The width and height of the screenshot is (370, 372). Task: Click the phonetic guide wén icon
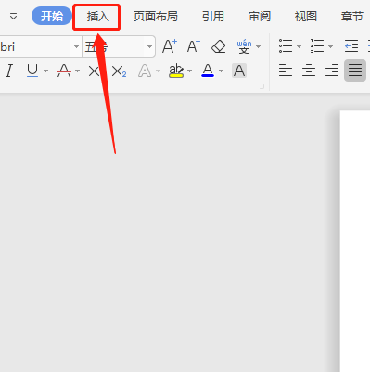[244, 46]
